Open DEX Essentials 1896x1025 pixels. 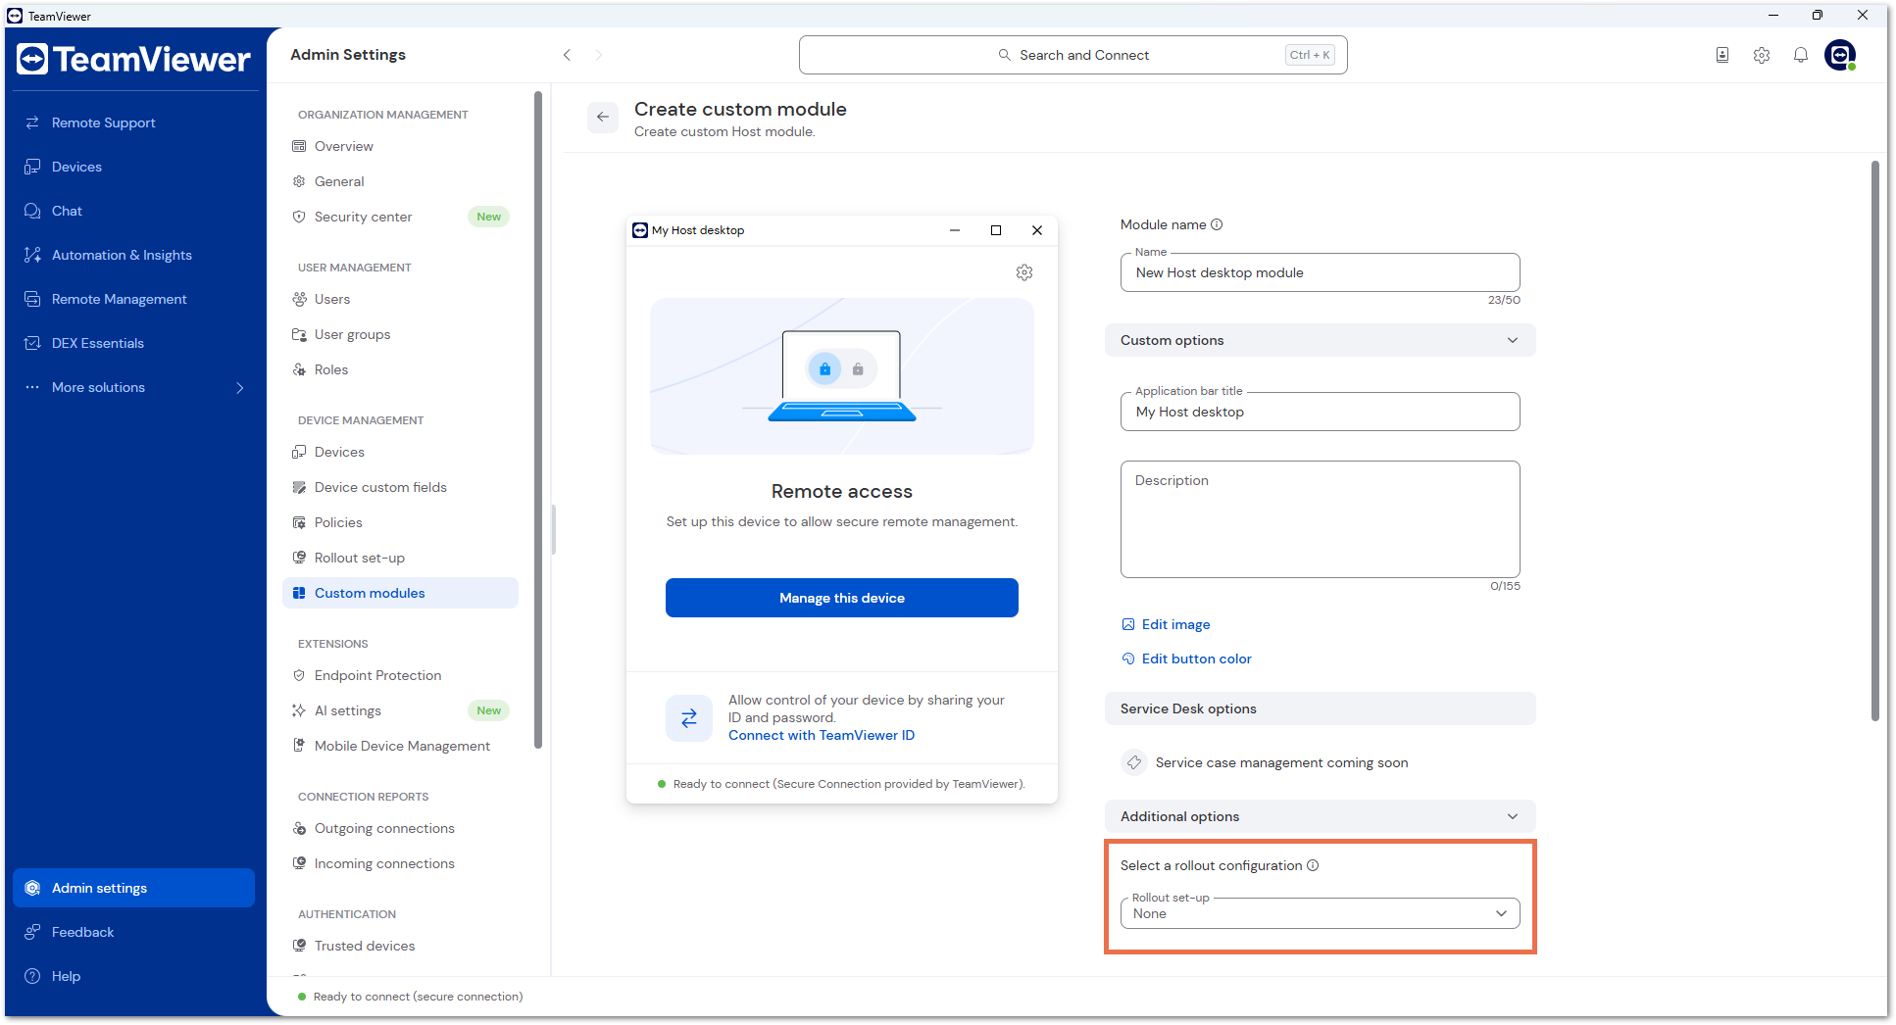coord(133,343)
